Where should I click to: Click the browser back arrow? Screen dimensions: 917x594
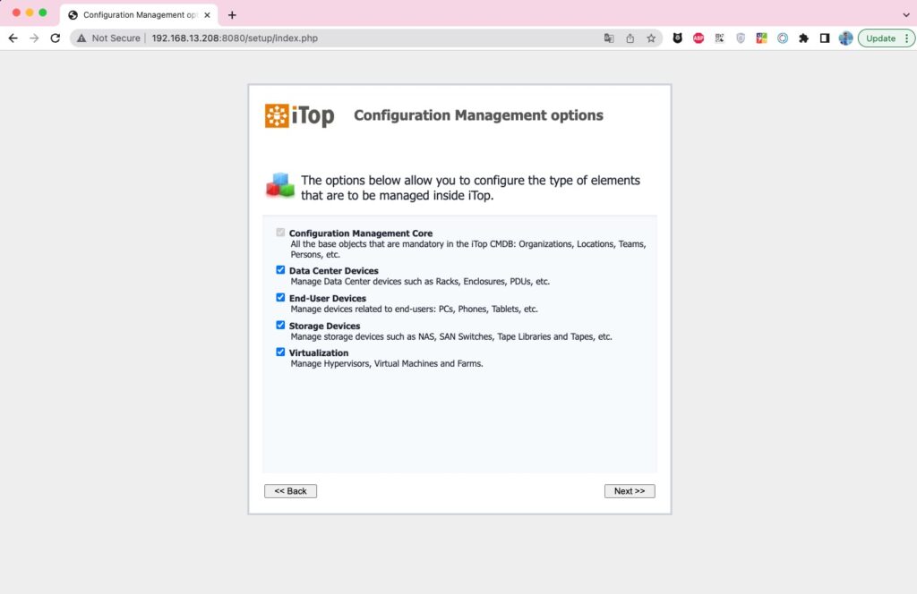pos(13,38)
